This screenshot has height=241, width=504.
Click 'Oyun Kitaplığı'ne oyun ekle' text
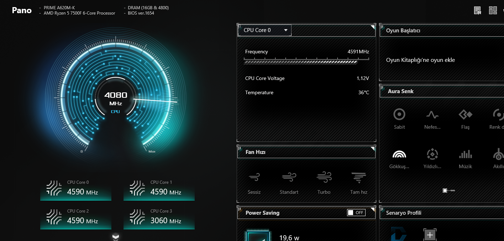pos(420,60)
